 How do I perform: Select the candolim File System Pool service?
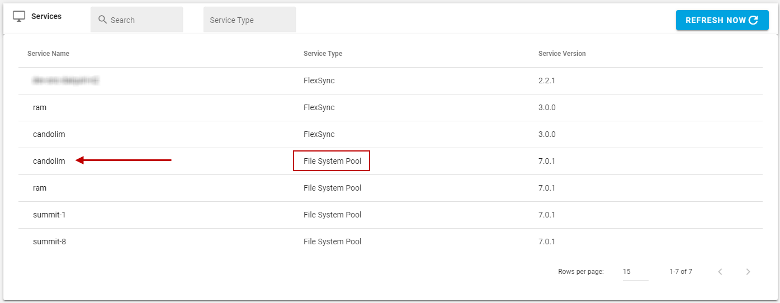(x=49, y=161)
